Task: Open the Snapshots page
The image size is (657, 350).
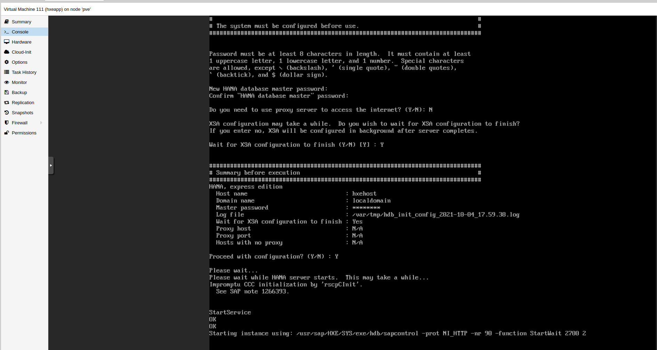Action: [x=25, y=112]
